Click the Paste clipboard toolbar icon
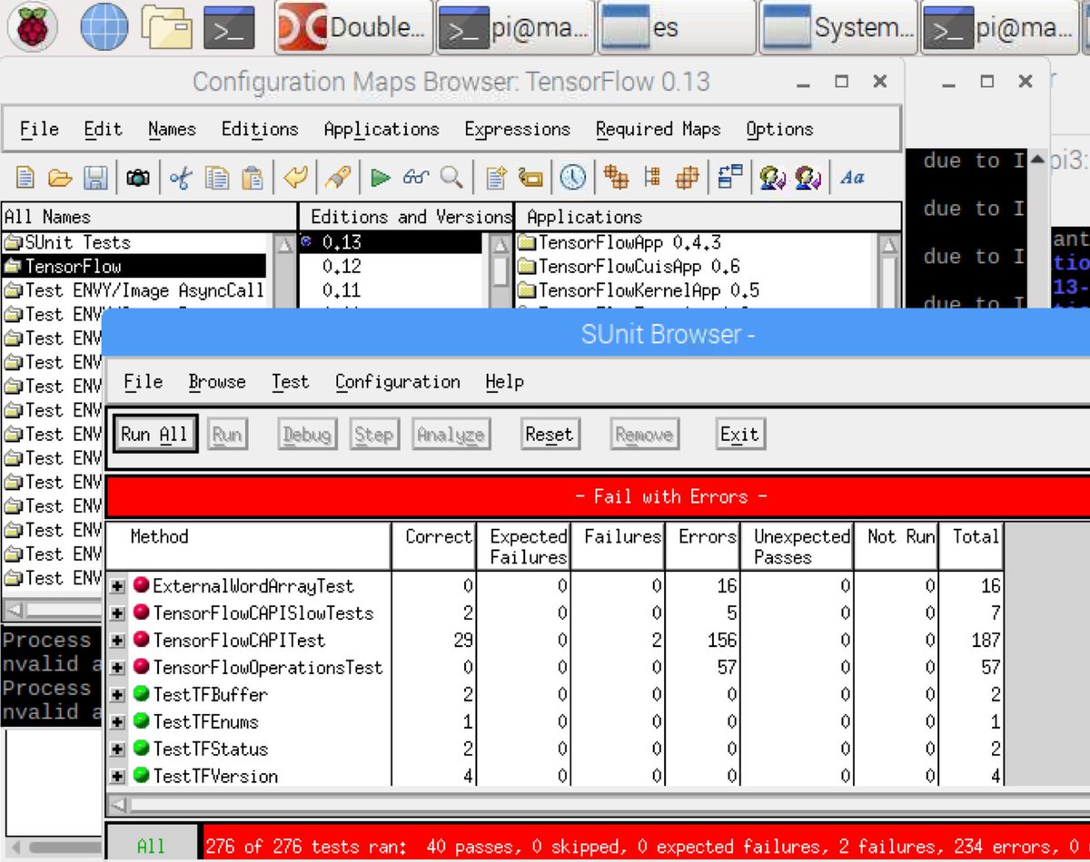Image resolution: width=1090 pixels, height=862 pixels. click(253, 178)
